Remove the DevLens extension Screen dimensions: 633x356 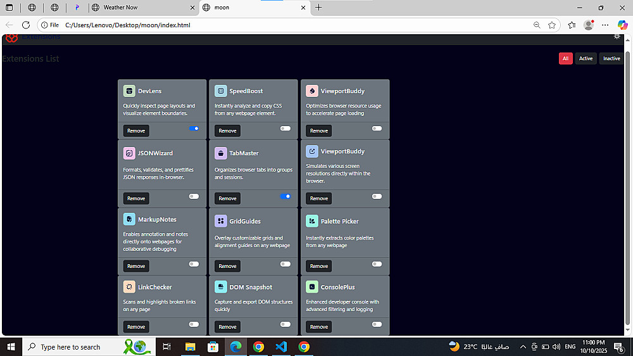tap(136, 131)
